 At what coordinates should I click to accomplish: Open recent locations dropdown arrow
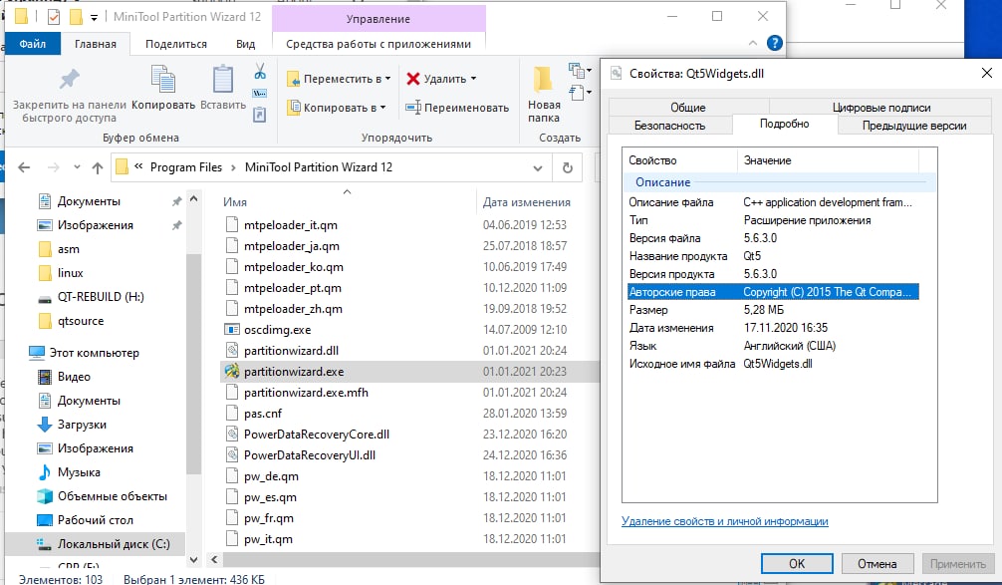tap(77, 167)
